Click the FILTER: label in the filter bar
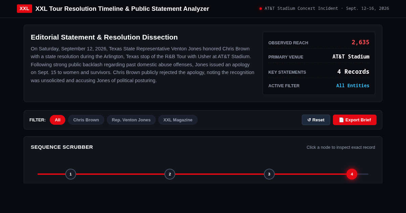Image resolution: width=406 pixels, height=213 pixels. coord(38,120)
